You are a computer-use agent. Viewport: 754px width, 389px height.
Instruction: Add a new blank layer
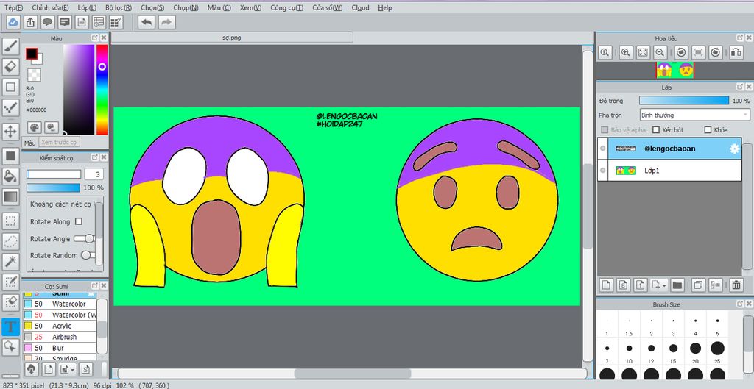tap(606, 285)
